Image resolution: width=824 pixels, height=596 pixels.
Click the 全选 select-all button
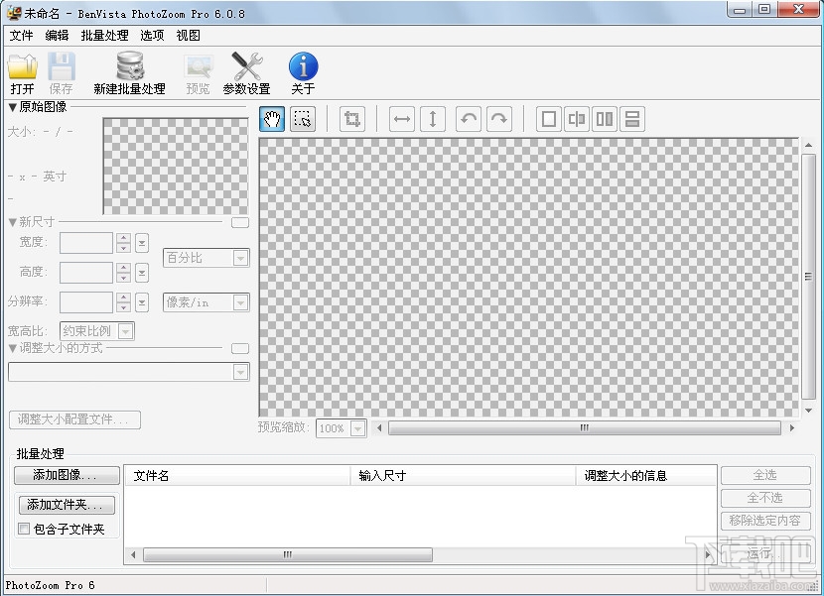point(764,474)
